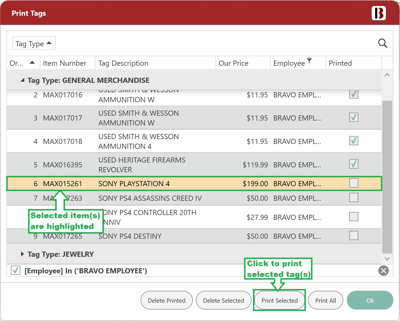Screen dimensions: 400x321
Task: Click the search magnifier icon
Action: coord(383,43)
